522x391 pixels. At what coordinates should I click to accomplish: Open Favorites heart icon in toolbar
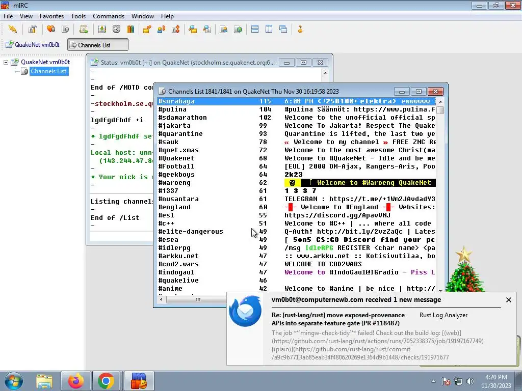51,29
